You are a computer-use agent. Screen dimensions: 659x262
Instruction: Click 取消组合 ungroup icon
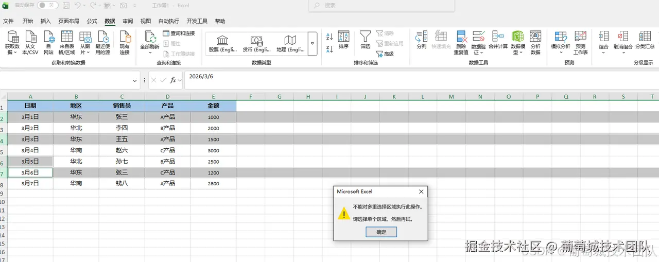point(623,43)
